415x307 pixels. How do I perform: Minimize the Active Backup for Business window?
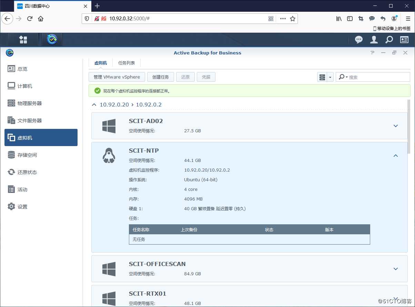[383, 53]
